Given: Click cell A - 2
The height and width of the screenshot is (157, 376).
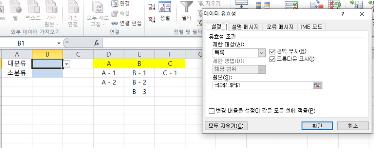Looking at the screenshot, I should (x=109, y=82).
